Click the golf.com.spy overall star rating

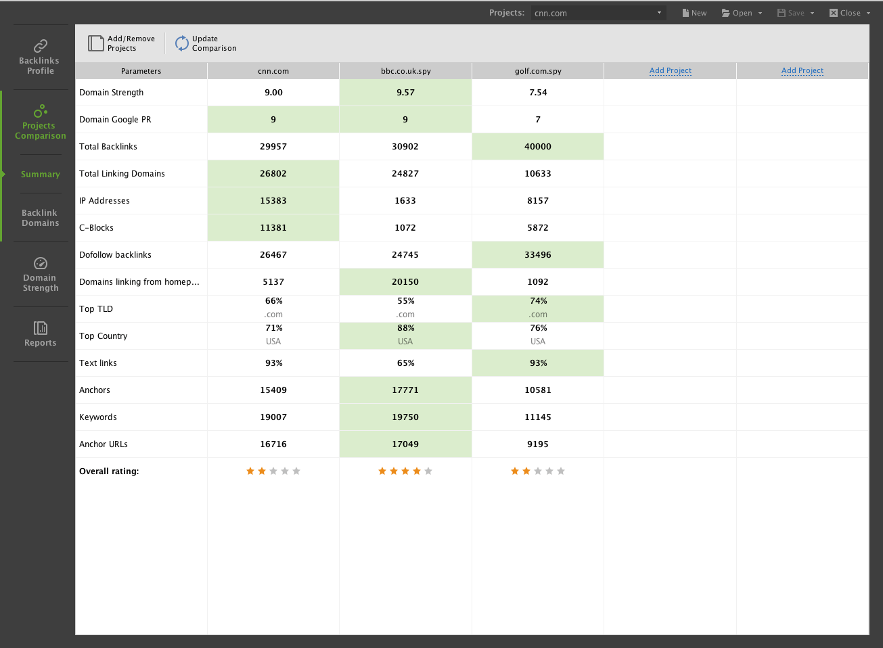click(x=538, y=471)
